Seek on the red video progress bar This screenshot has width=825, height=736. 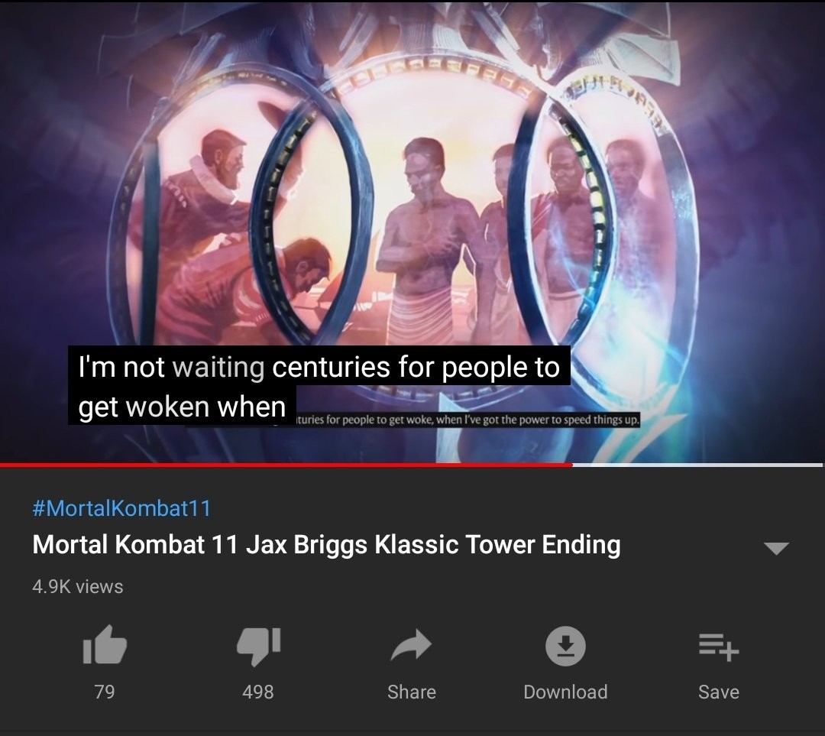click(286, 465)
